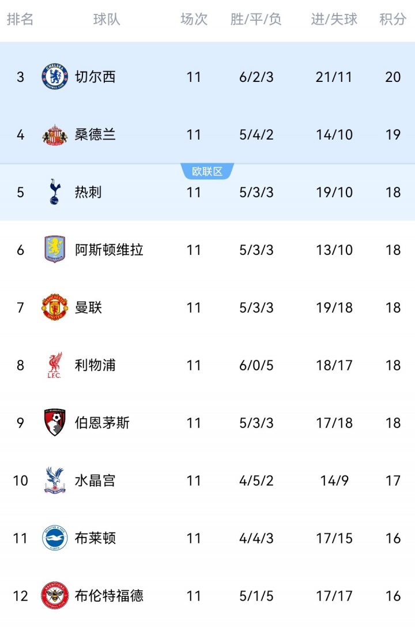Tap the Liverpool LFC crest
The image size is (415, 627).
[x=55, y=365]
